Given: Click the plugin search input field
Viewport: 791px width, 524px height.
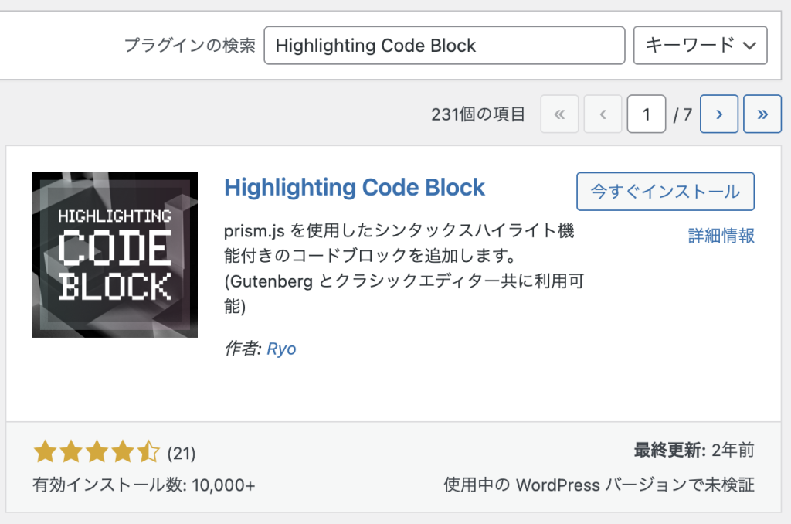Looking at the screenshot, I should click(x=443, y=46).
